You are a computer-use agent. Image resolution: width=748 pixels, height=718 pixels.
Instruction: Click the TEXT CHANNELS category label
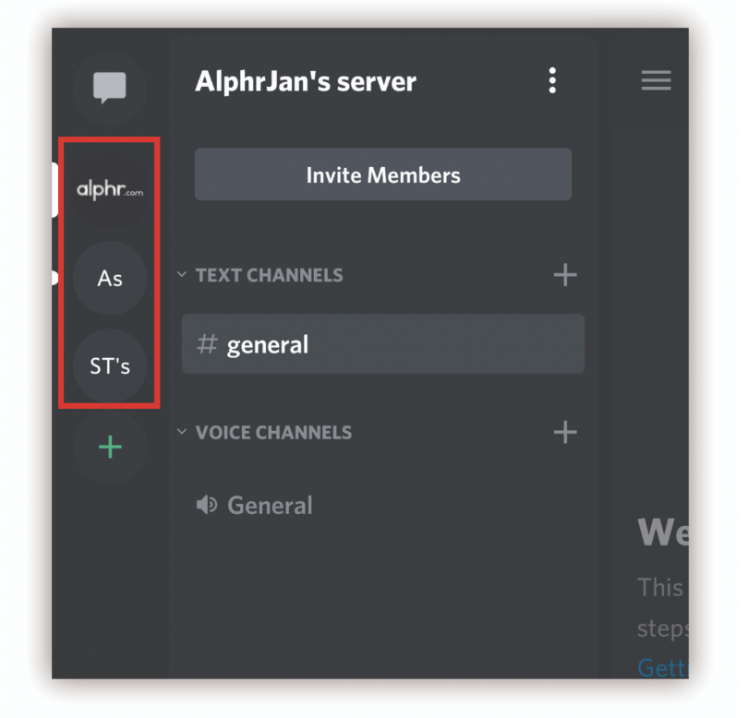click(x=269, y=275)
